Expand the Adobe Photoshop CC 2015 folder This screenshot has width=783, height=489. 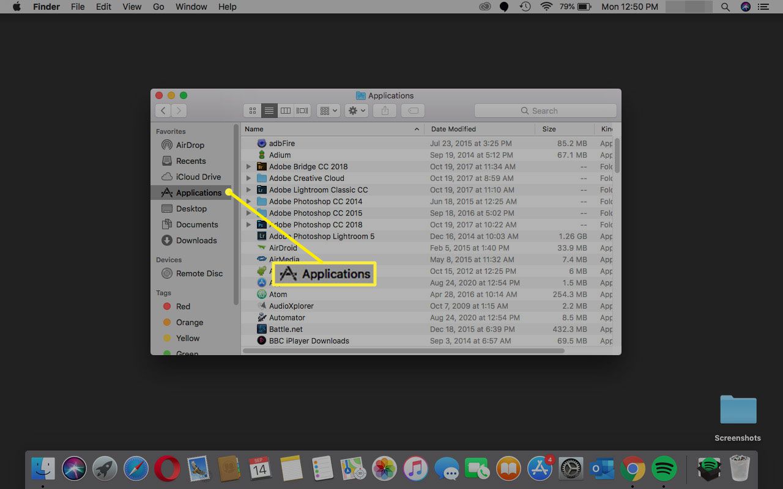click(x=248, y=213)
